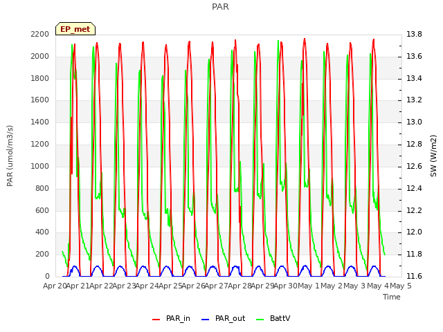Click the 1400 left axis value
This screenshot has width=443, height=332.
click(x=40, y=122)
